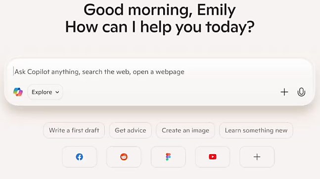The height and width of the screenshot is (179, 320).
Task: Select the Create an image suggestion
Action: (x=185, y=130)
